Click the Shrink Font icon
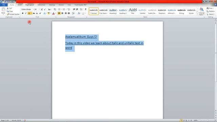 [45, 9]
